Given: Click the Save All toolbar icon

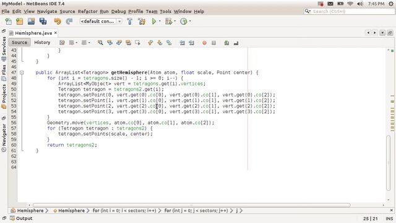Looking at the screenshot, I should pos(43,22).
